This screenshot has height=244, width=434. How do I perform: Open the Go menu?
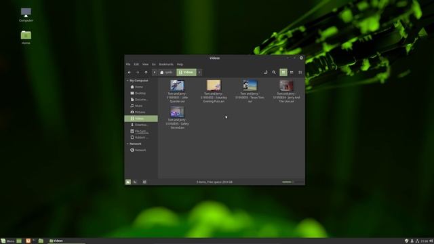point(154,64)
